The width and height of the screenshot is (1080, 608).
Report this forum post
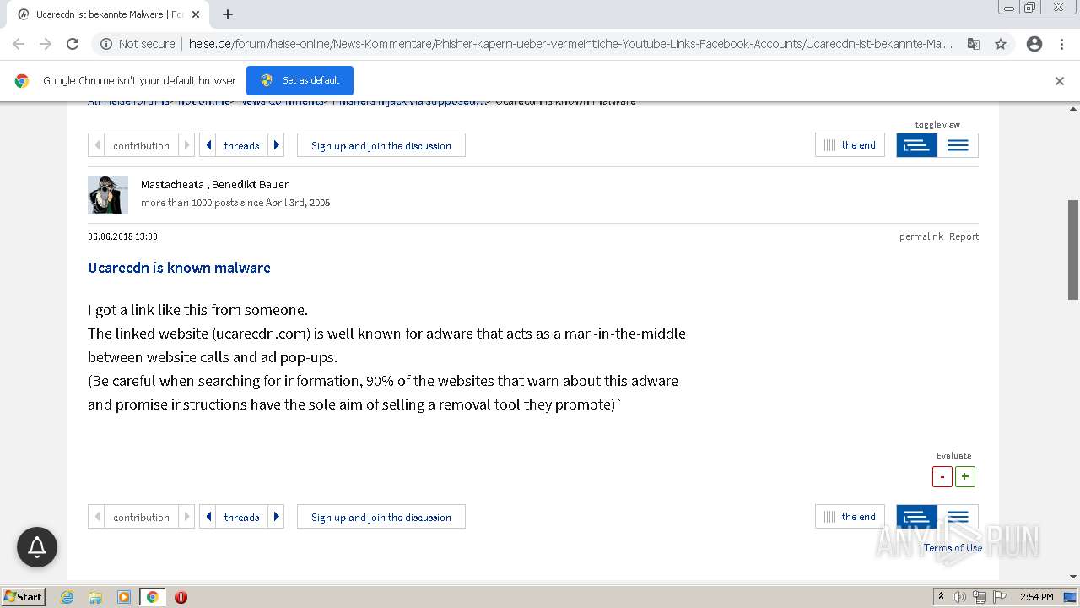[x=964, y=236]
